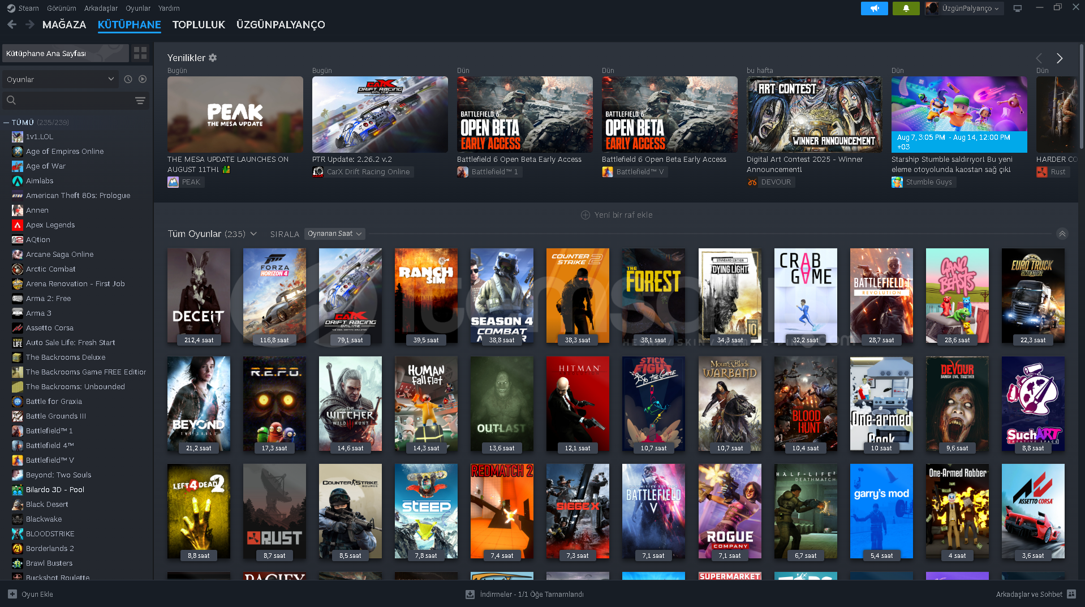The width and height of the screenshot is (1085, 607).
Task: Open the Yardım menu
Action: [x=169, y=8]
